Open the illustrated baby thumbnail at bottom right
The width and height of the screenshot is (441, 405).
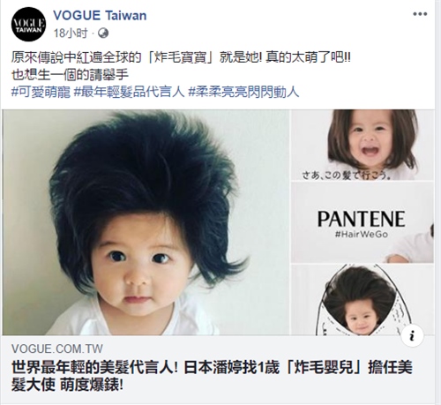363,300
